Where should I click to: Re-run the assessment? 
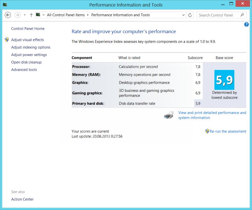[228, 131]
